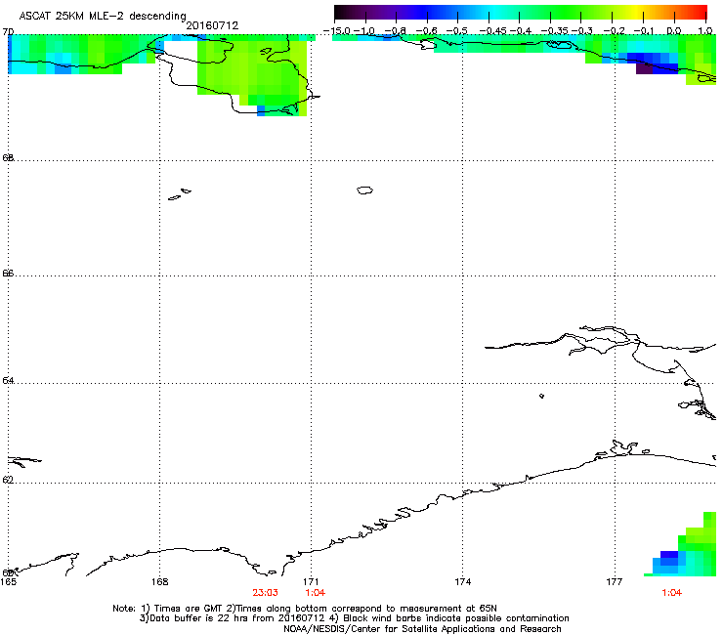Screen dimensions: 723x635
Task: Pick the -0.5 color scale label
Action: click(x=457, y=31)
